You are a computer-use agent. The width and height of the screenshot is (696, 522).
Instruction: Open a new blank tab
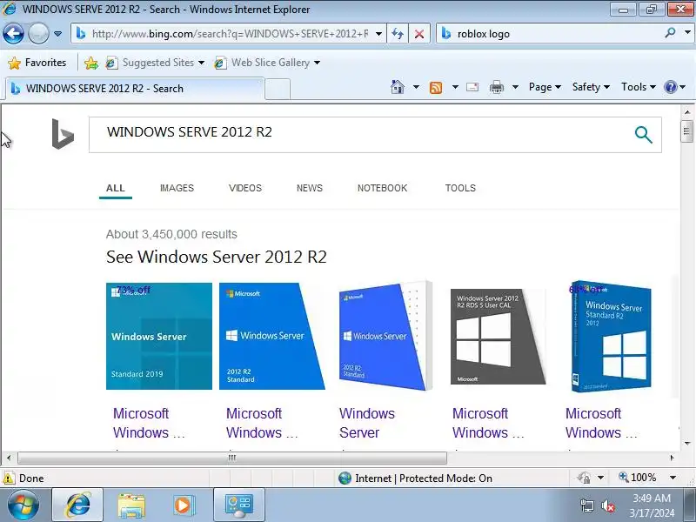click(x=278, y=89)
